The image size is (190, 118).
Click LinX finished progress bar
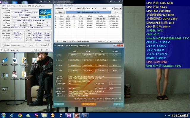point(88,12)
